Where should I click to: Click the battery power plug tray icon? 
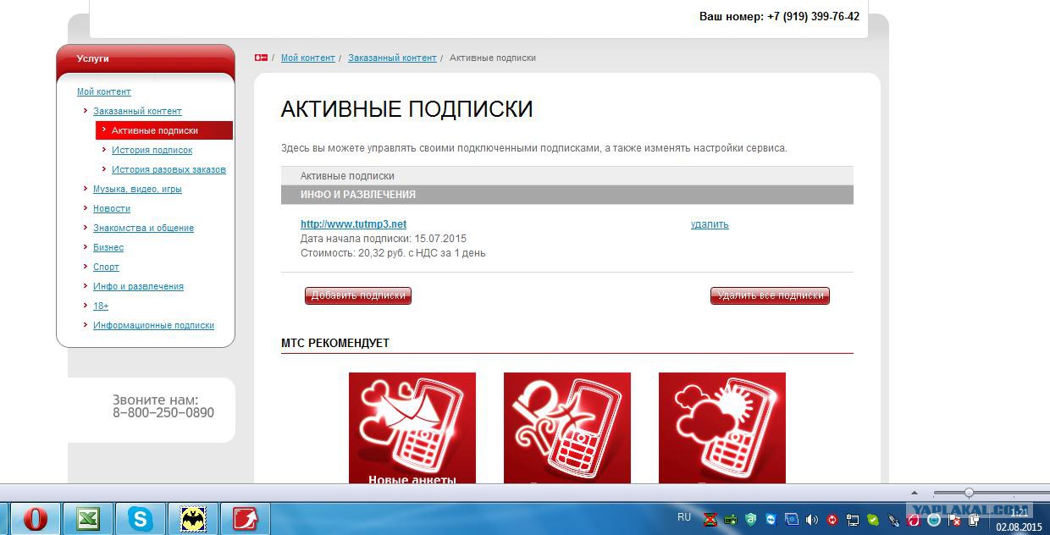click(x=974, y=520)
